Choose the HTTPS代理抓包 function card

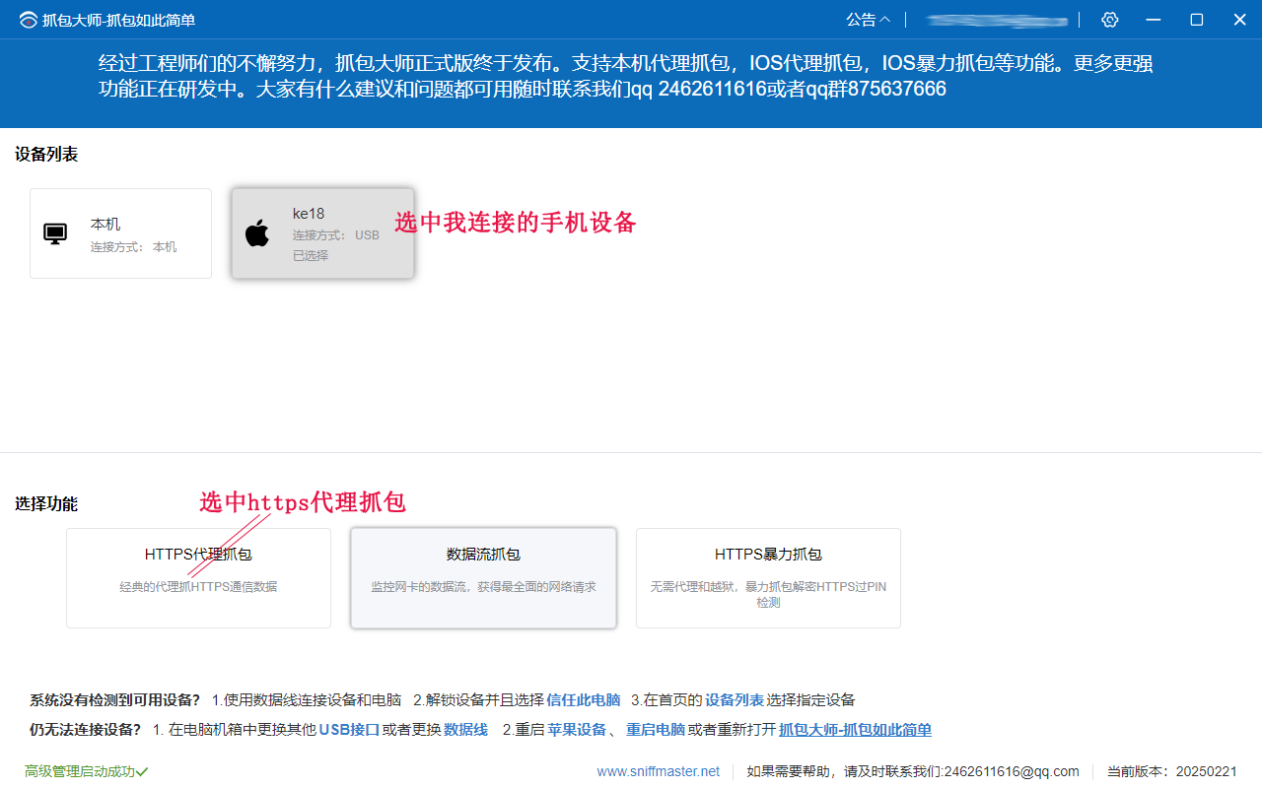(x=198, y=578)
